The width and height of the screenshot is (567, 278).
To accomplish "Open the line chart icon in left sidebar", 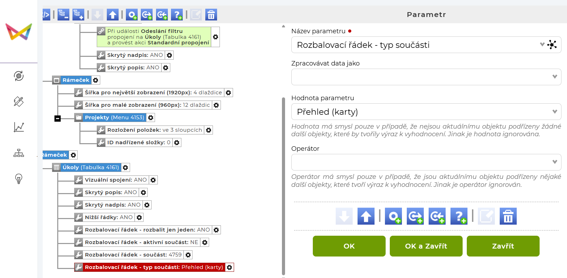I will click(x=19, y=127).
